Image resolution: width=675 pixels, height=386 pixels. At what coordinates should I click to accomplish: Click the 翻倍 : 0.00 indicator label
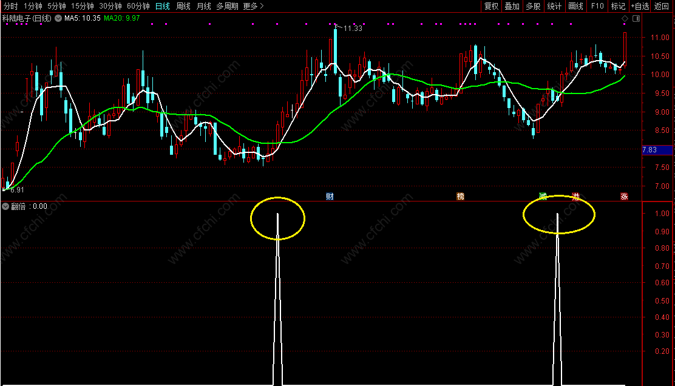point(29,206)
